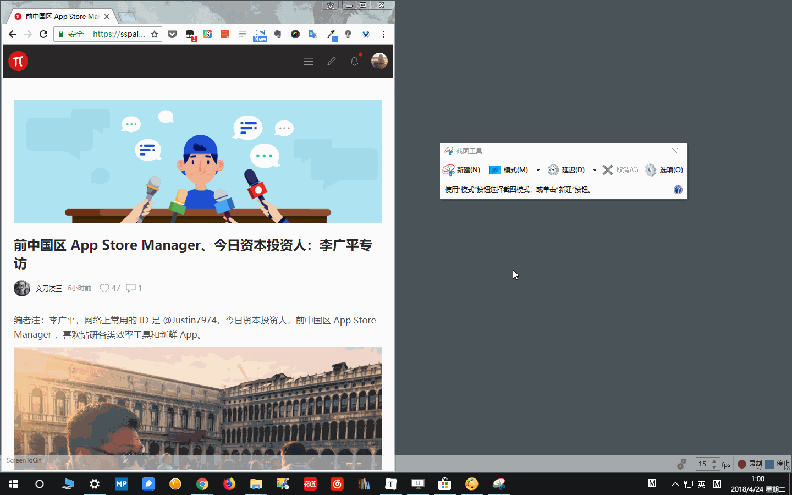Open NetEase Music red taskbar icon
The width and height of the screenshot is (792, 495).
(x=337, y=484)
